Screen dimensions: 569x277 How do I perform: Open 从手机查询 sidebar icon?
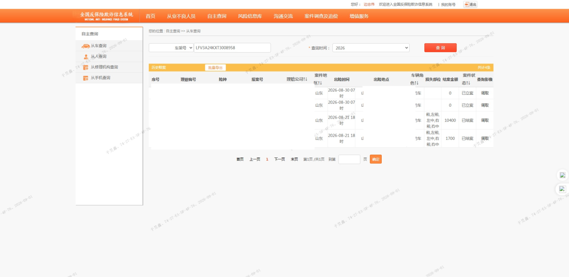pos(86,78)
